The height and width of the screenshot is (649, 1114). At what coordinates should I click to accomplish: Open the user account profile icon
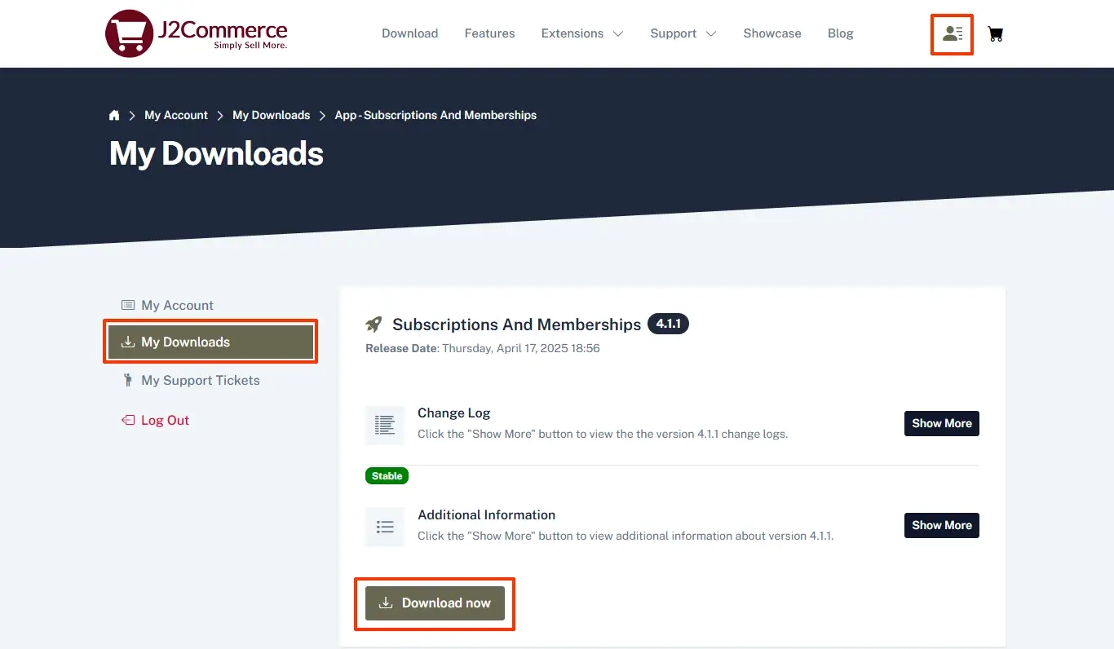pos(952,34)
